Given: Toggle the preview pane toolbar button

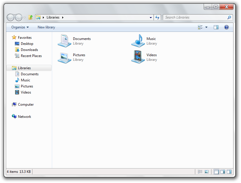Looking at the screenshot, I should point(216,27).
